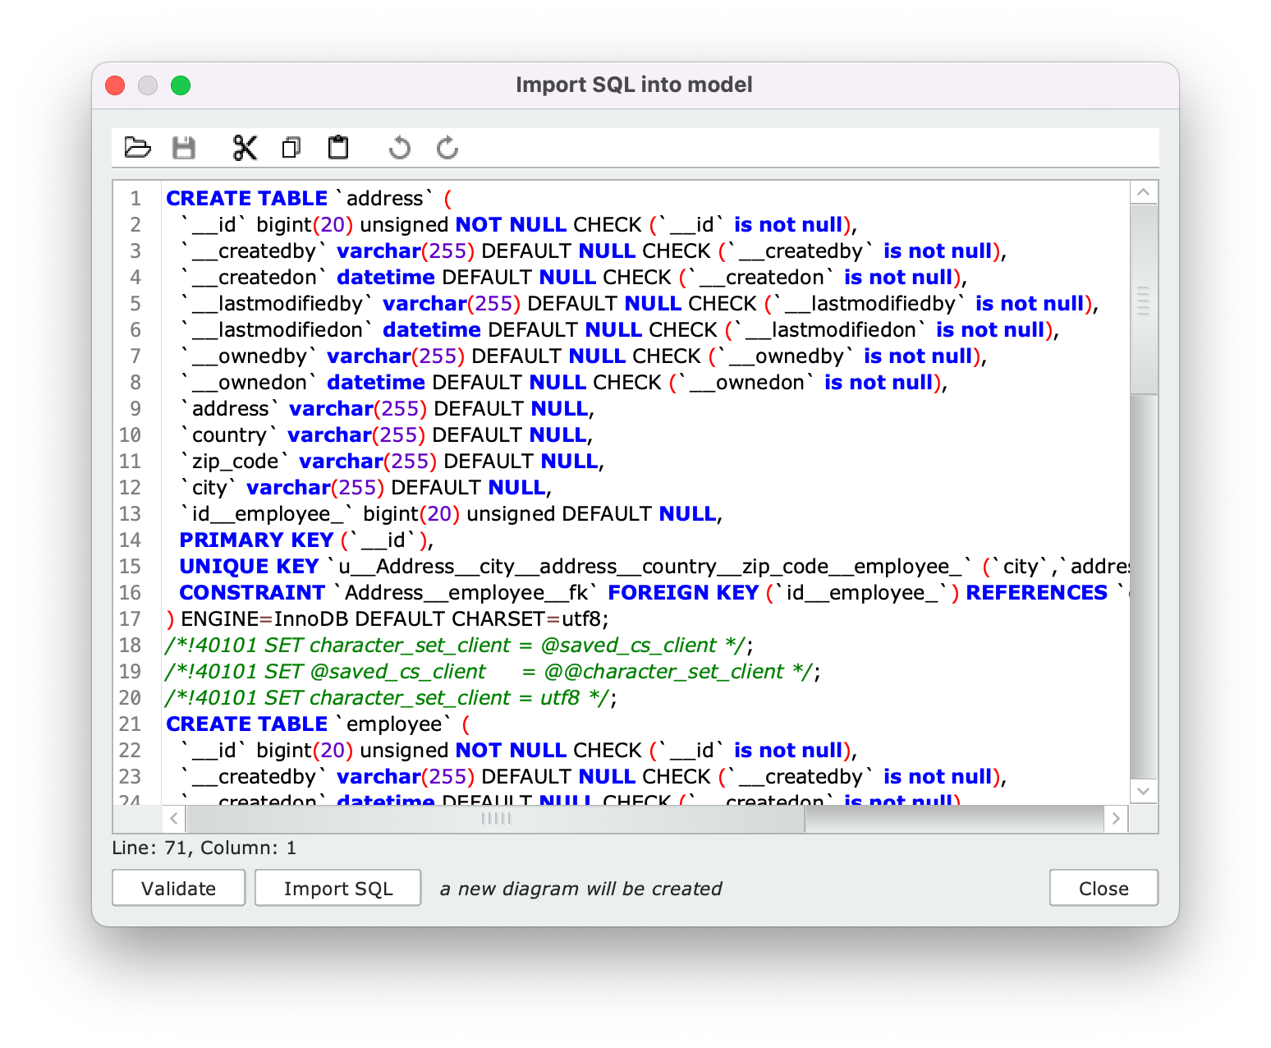The image size is (1271, 1048).
Task: Click the id__employee_ bigint column line
Action: tap(451, 514)
